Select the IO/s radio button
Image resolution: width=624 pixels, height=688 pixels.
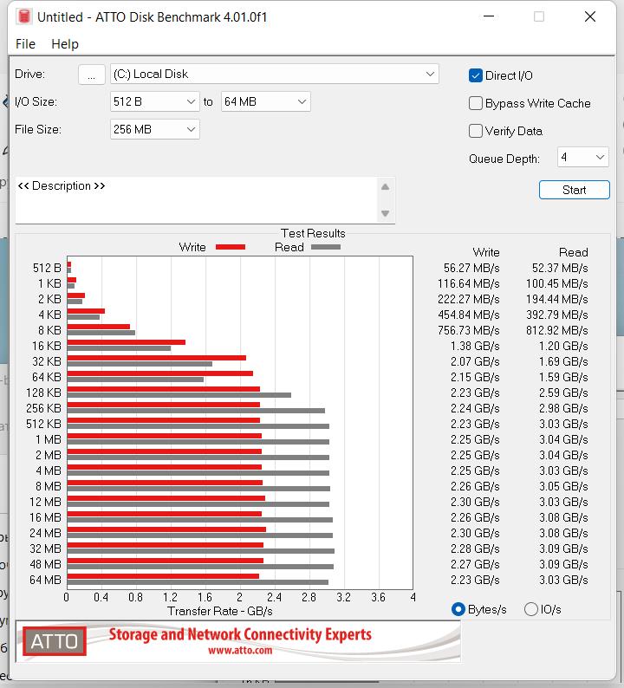pos(531,609)
